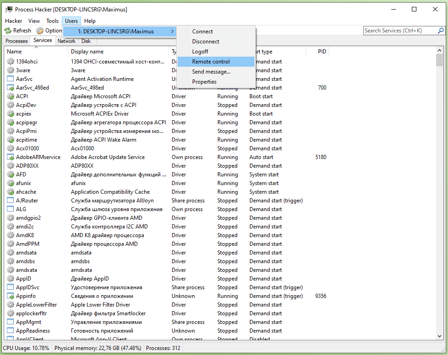Click the Appinfo running service icon
Image resolution: width=448 pixels, height=355 pixels.
pos(10,296)
